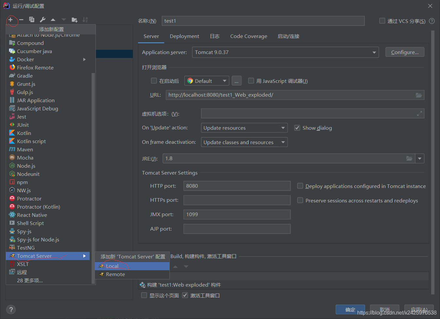Click the add new configuration plus icon
The image size is (440, 319).
click(10, 20)
